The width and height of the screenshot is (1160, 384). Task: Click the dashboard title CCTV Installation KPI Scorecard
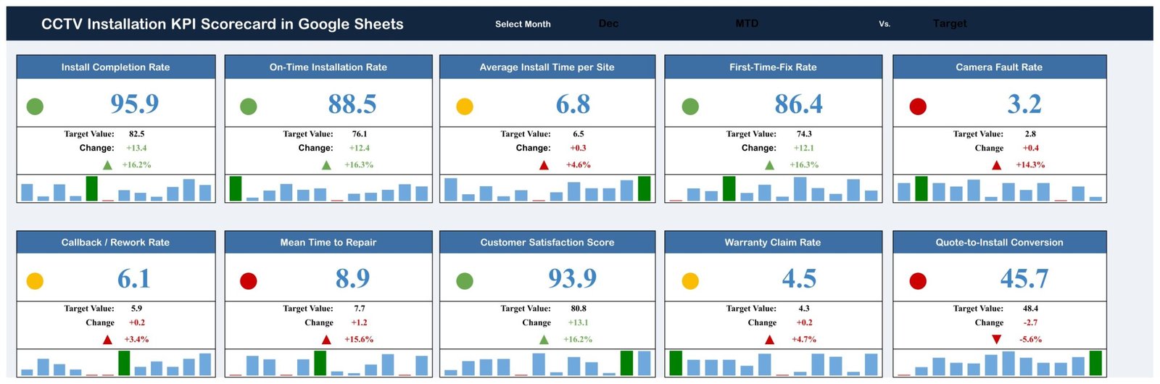[x=223, y=24]
